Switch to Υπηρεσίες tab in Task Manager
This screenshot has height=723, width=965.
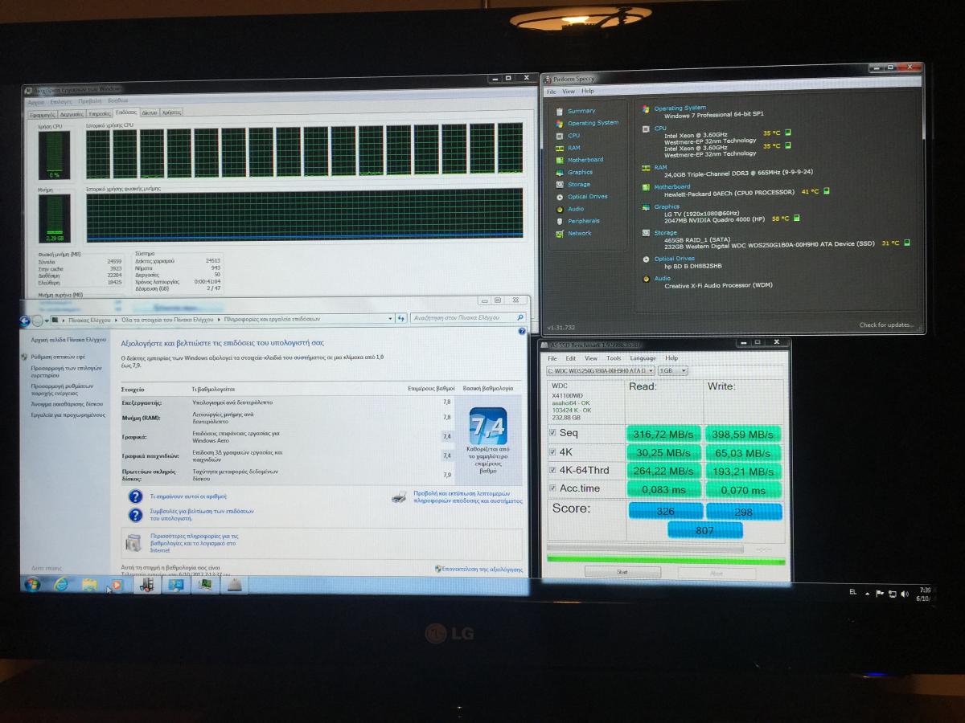[100, 114]
